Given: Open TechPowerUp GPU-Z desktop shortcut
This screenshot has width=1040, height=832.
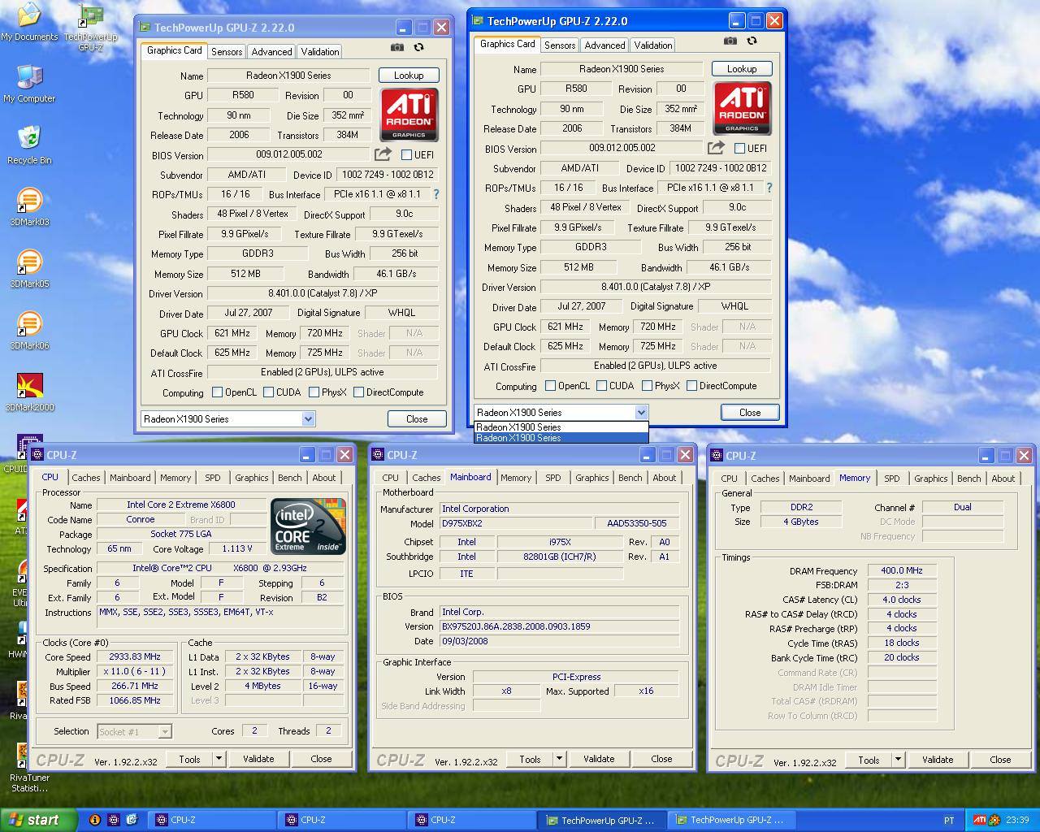Looking at the screenshot, I should click(90, 27).
